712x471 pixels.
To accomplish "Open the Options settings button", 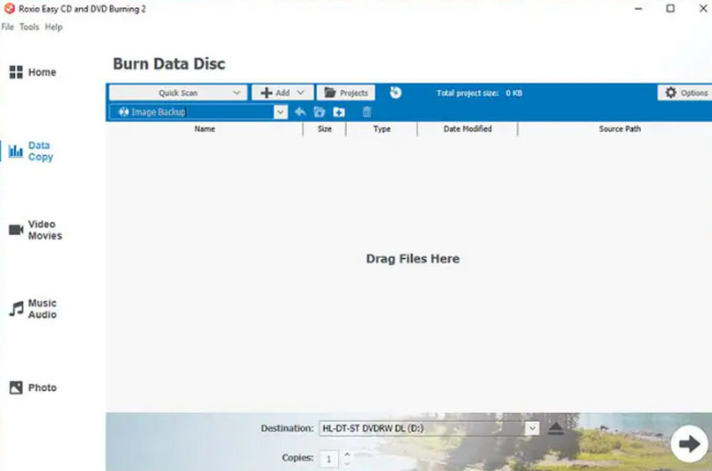I will 684,93.
